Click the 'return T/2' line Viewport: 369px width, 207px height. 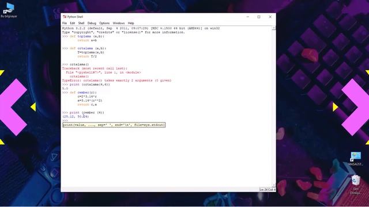point(87,56)
